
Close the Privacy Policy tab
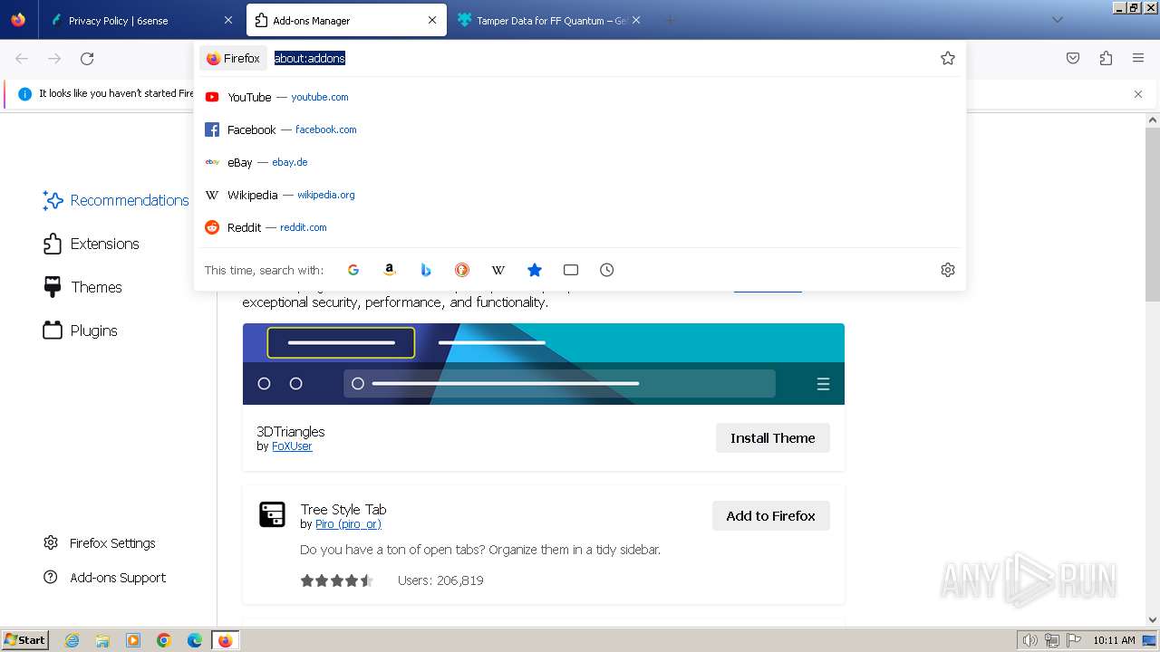tap(227, 20)
